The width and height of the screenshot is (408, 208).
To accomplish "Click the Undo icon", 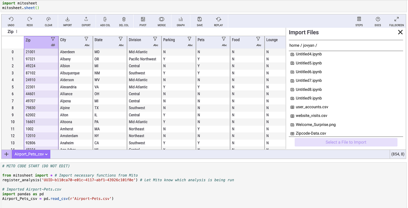I will [11, 21].
